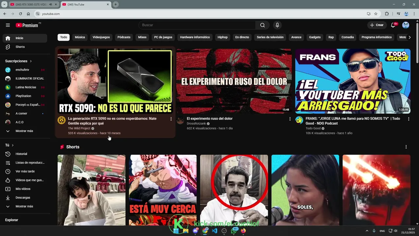Open Todo Good channel link
Screen dimensions: 419x236
[x=313, y=128]
